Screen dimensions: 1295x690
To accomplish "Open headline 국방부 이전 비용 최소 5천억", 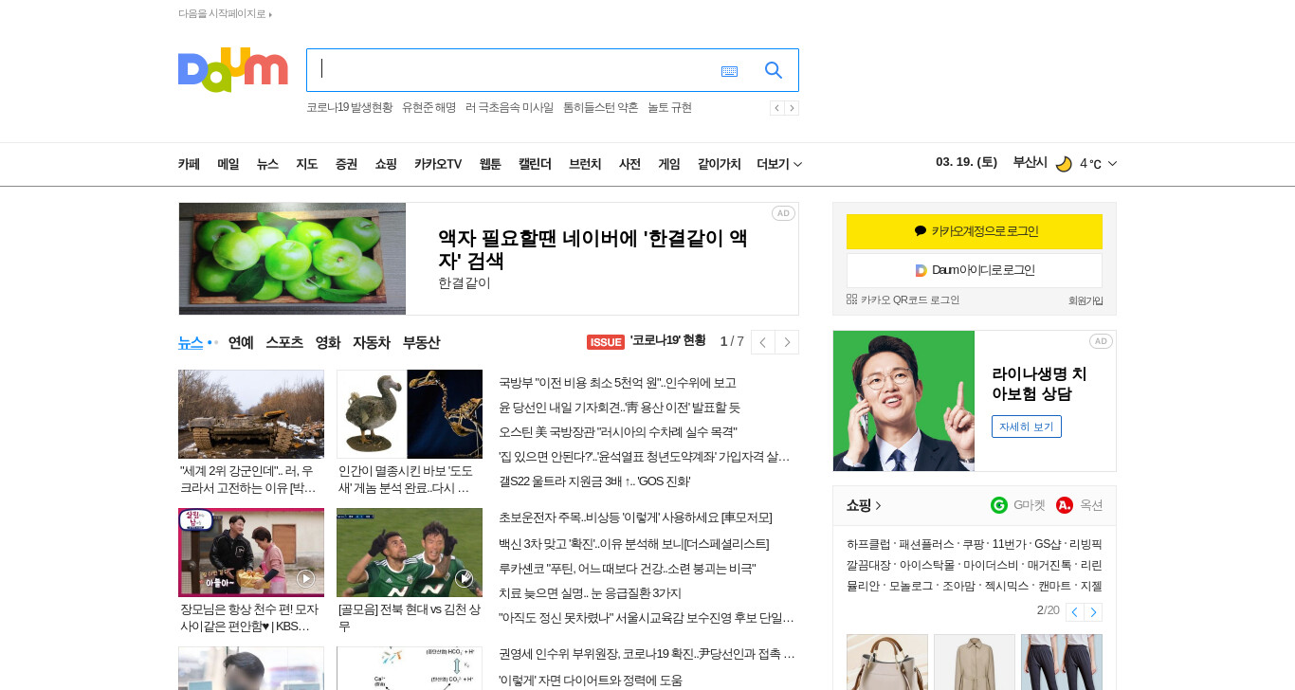I will pyautogui.click(x=617, y=383).
